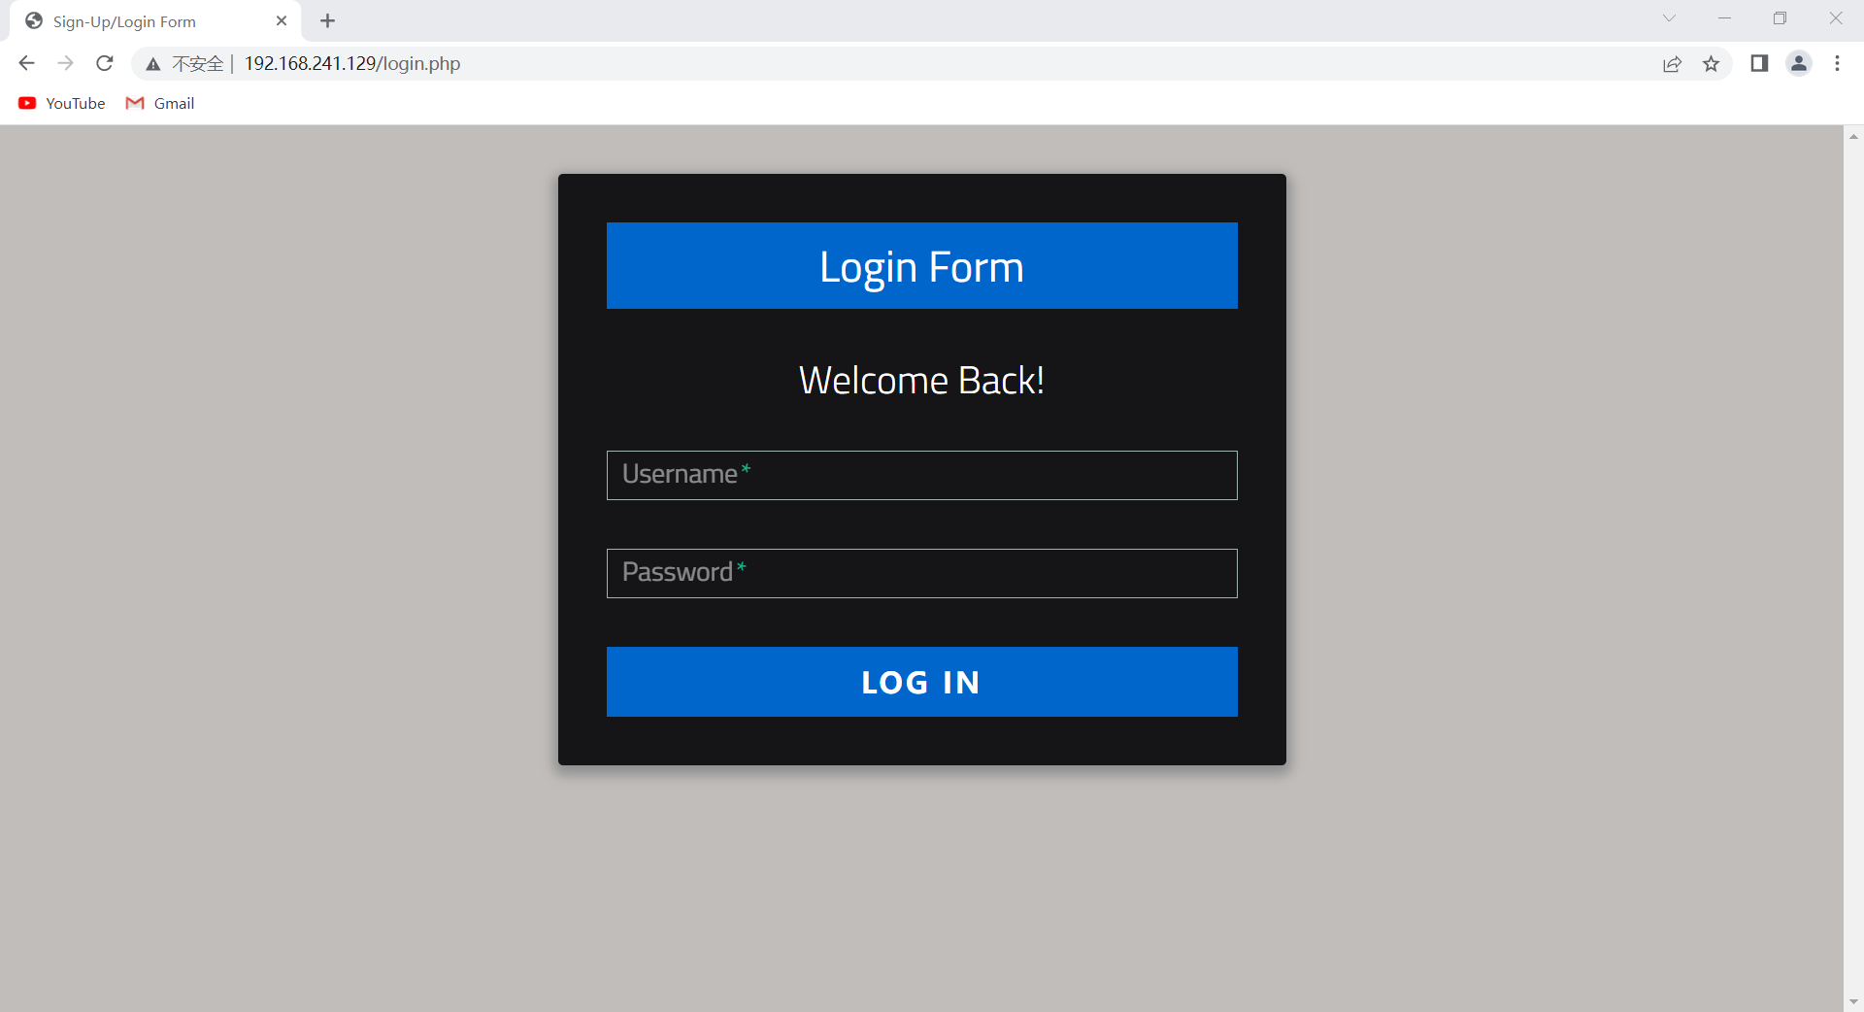Click the not secure warning icon
The width and height of the screenshot is (1864, 1012).
pos(152,64)
